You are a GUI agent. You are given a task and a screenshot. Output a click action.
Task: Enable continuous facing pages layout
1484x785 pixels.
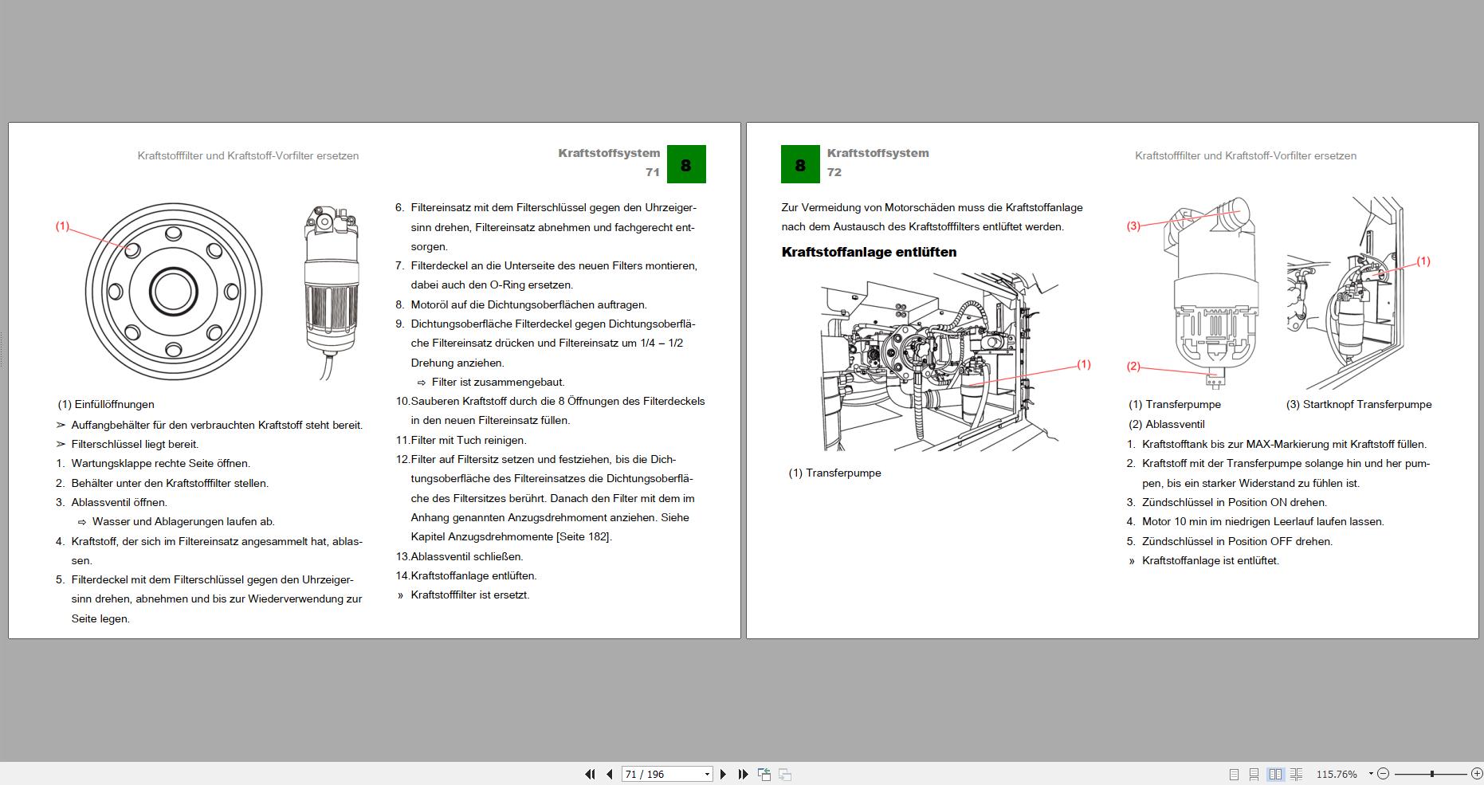[x=1297, y=774]
